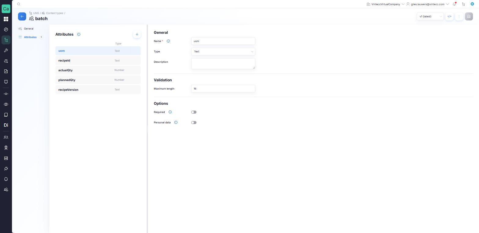Click the Name input field
Image resolution: width=479 pixels, height=233 pixels.
223,41
